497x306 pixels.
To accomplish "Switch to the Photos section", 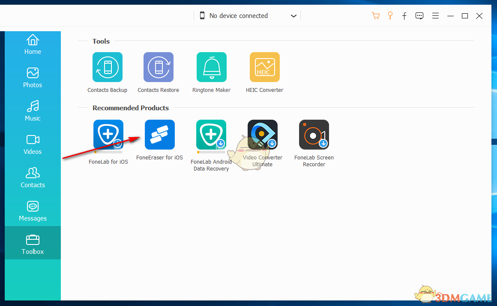I will click(x=33, y=78).
